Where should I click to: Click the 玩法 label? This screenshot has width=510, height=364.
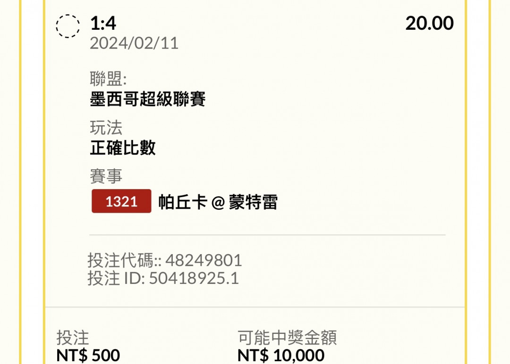click(106, 128)
